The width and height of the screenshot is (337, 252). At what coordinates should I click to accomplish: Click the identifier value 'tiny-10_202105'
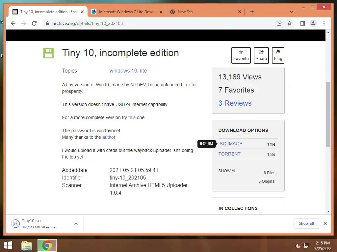pos(128,178)
